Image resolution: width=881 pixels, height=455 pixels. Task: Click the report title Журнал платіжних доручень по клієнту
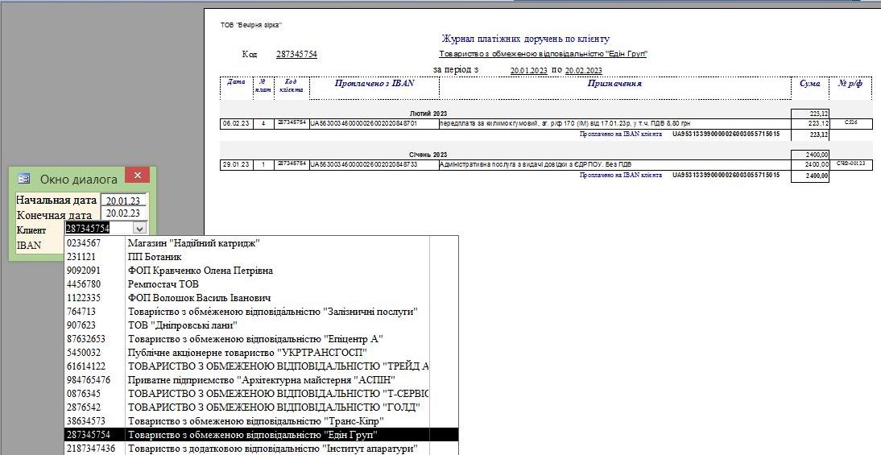pyautogui.click(x=526, y=39)
